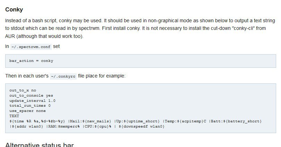Click the CPU:${cpu}% segment
281x147 pixels.
(98, 126)
